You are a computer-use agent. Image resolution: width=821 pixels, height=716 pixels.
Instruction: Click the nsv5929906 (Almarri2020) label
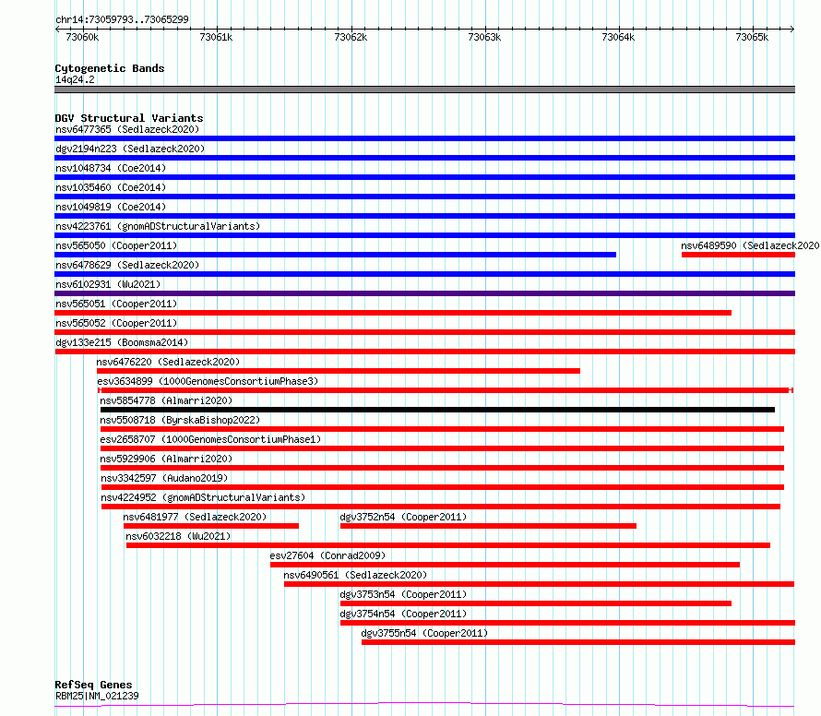tap(166, 459)
